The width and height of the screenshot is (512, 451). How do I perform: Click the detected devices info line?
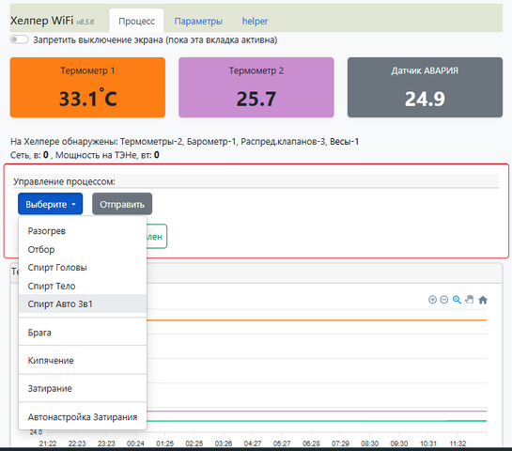(184, 141)
